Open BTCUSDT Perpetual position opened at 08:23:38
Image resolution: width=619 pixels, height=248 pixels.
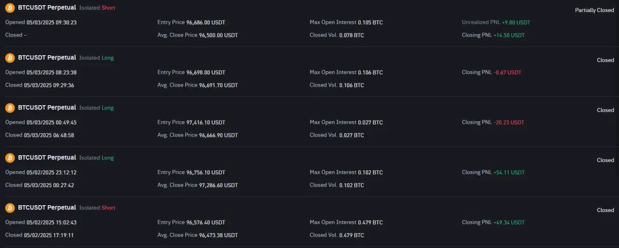coord(47,58)
